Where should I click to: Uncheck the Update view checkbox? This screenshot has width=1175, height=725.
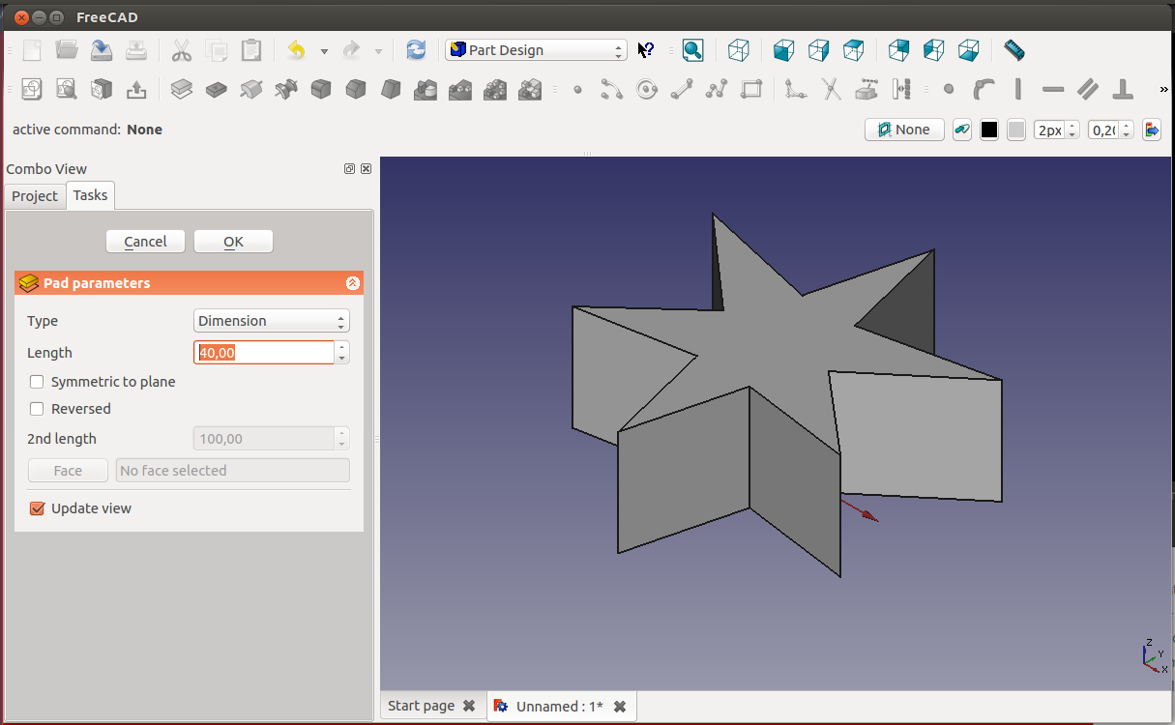38,508
